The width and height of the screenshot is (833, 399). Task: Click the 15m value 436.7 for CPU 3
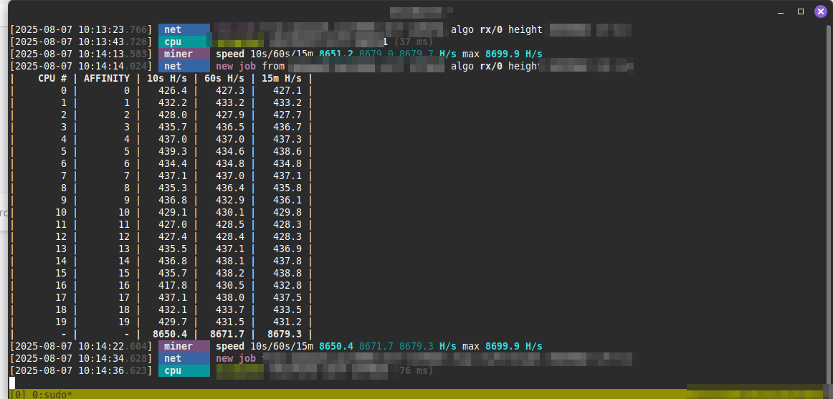287,128
